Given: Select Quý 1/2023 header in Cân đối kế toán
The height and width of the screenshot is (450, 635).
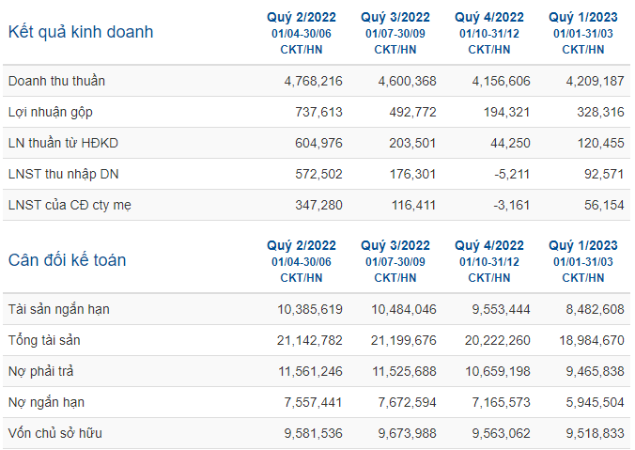Looking at the screenshot, I should pos(583,245).
